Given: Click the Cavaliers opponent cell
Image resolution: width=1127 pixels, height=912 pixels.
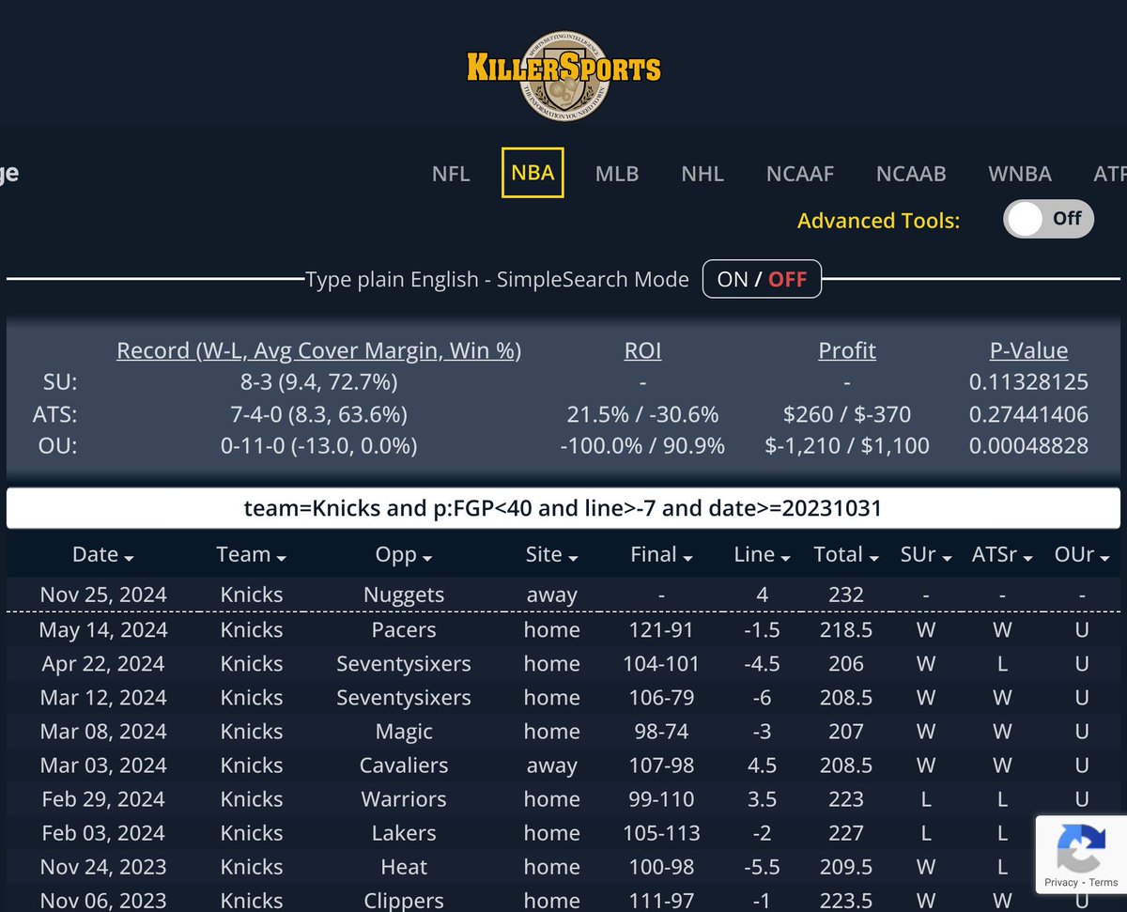Looking at the screenshot, I should [404, 765].
